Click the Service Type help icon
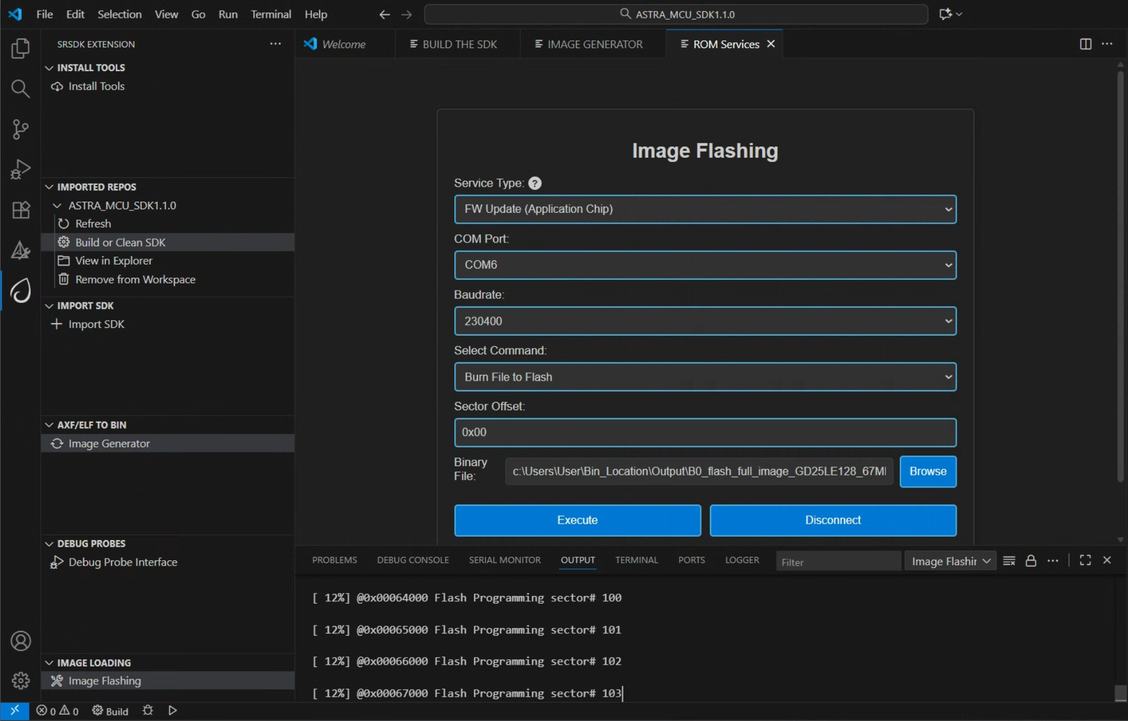 (x=534, y=183)
